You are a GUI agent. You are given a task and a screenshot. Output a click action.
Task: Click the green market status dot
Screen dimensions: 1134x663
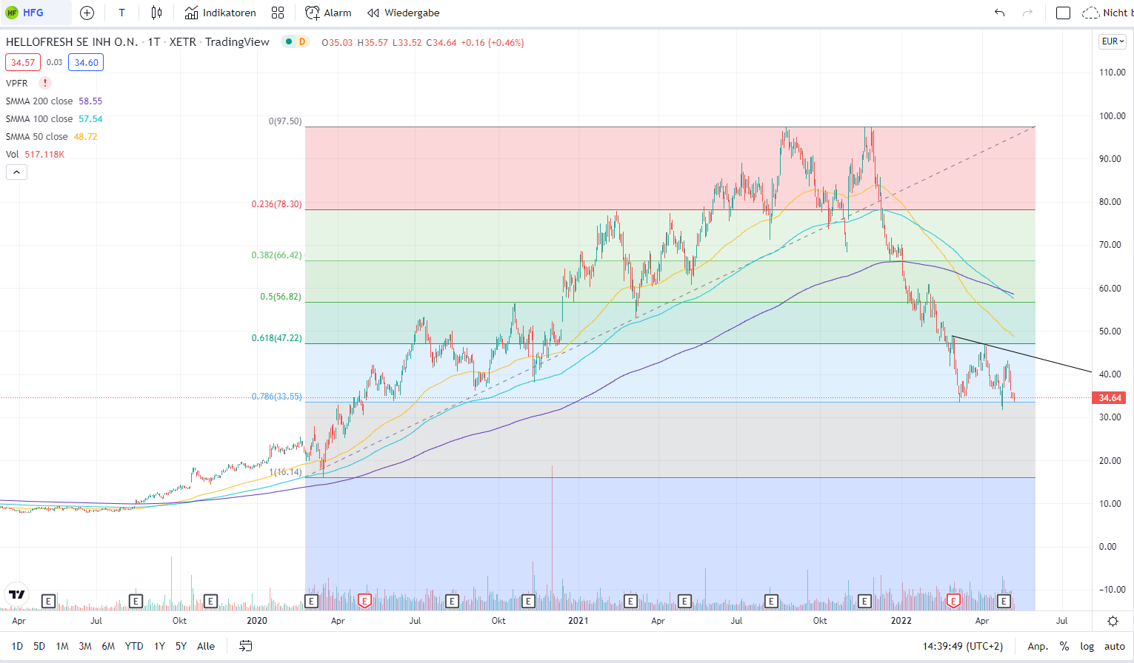(287, 41)
